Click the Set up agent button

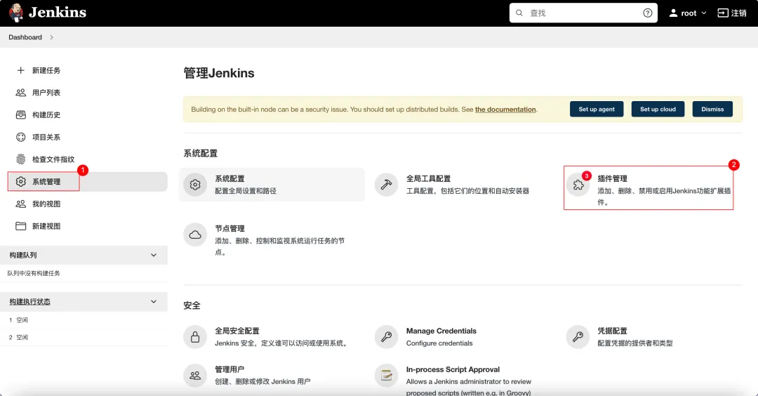(x=597, y=110)
